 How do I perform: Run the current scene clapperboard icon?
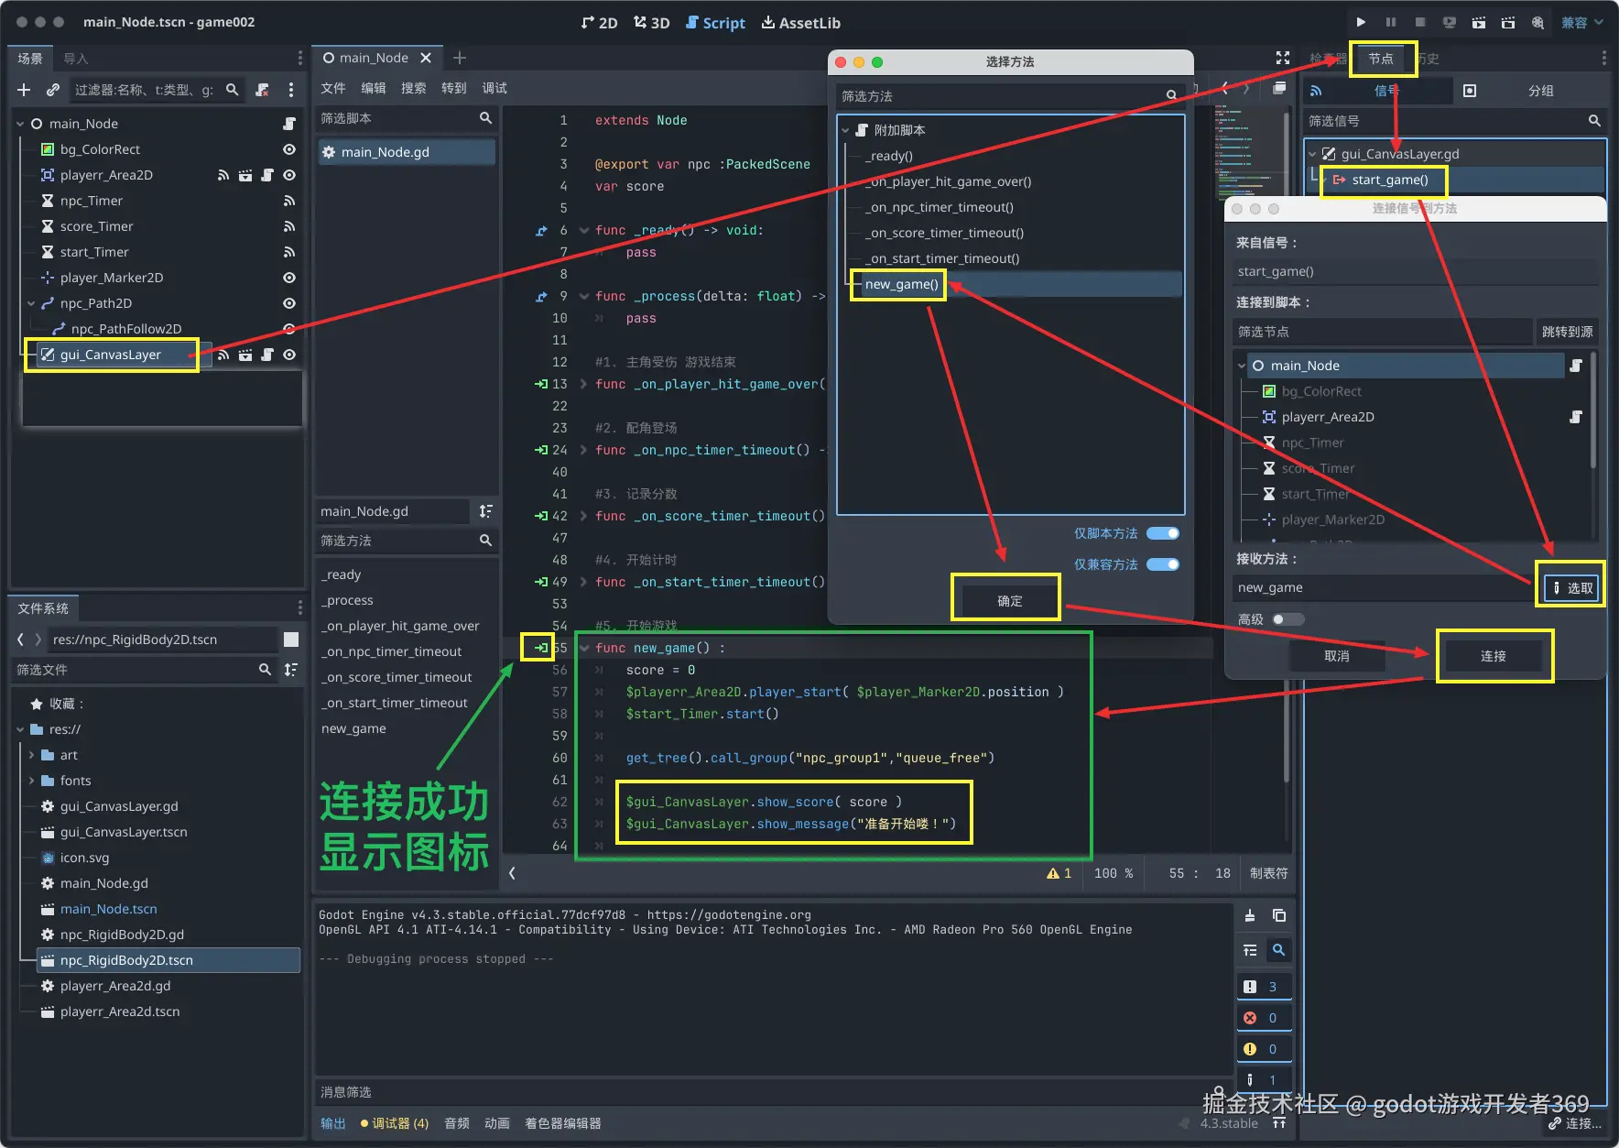[x=1478, y=22]
